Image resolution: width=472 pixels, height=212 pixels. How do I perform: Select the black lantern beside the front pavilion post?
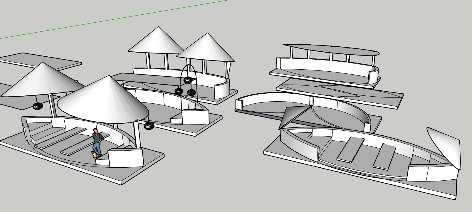[149, 126]
